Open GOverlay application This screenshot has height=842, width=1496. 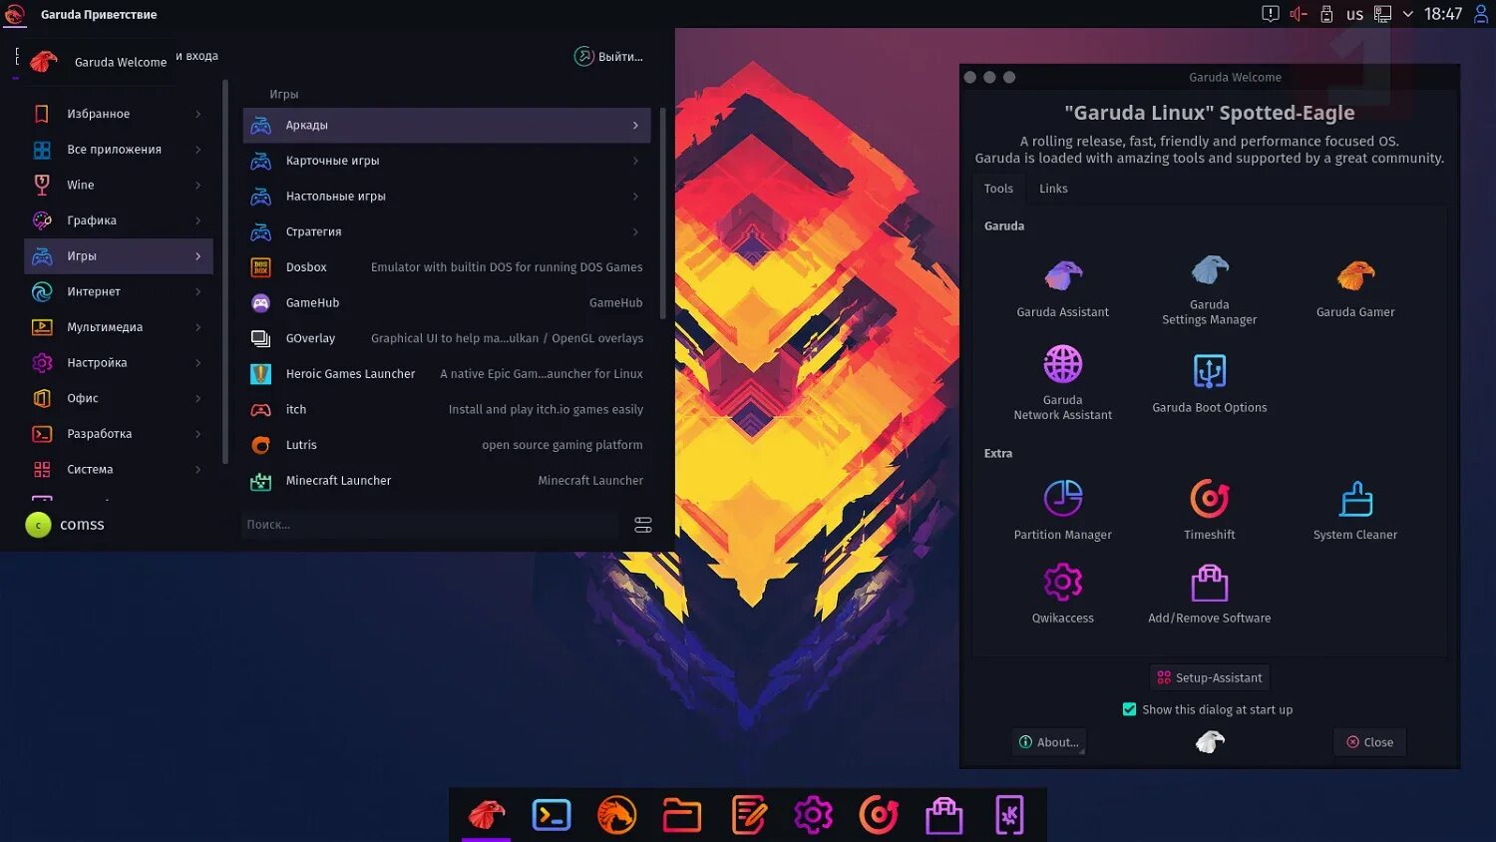(447, 338)
